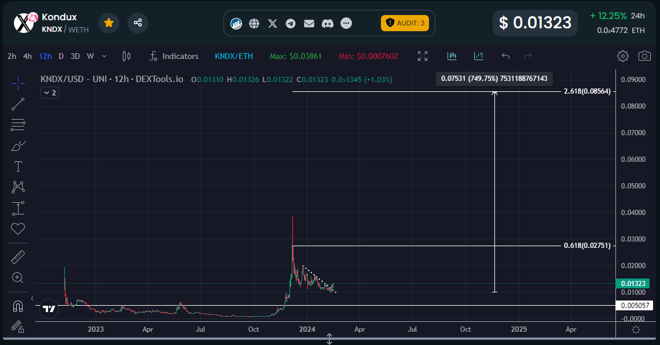
Task: Open the AUDIT: 3 report
Action: 405,23
